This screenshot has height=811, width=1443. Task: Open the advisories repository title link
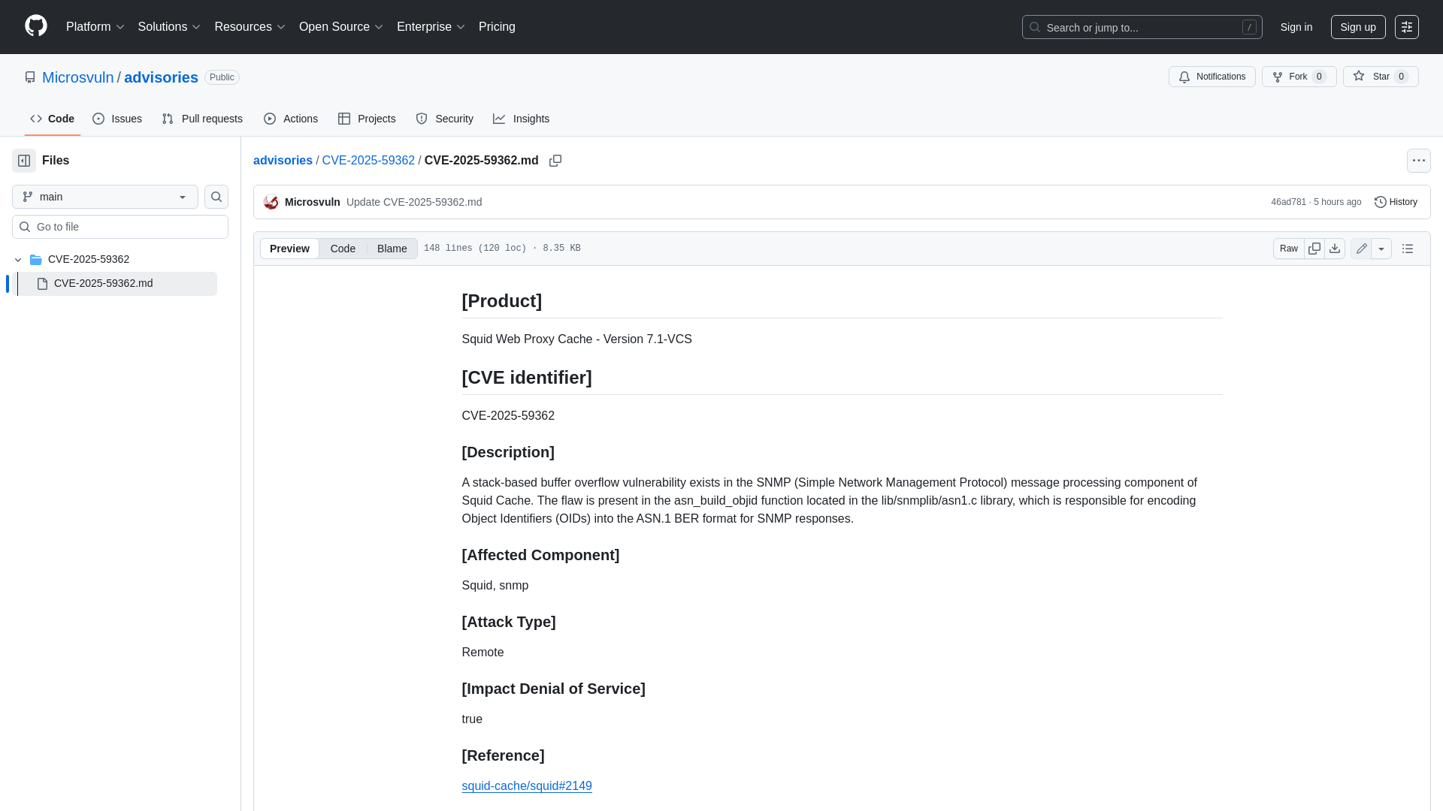(161, 77)
